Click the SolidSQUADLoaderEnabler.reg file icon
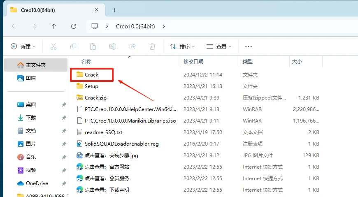This screenshot has width=358, height=197. (x=79, y=144)
